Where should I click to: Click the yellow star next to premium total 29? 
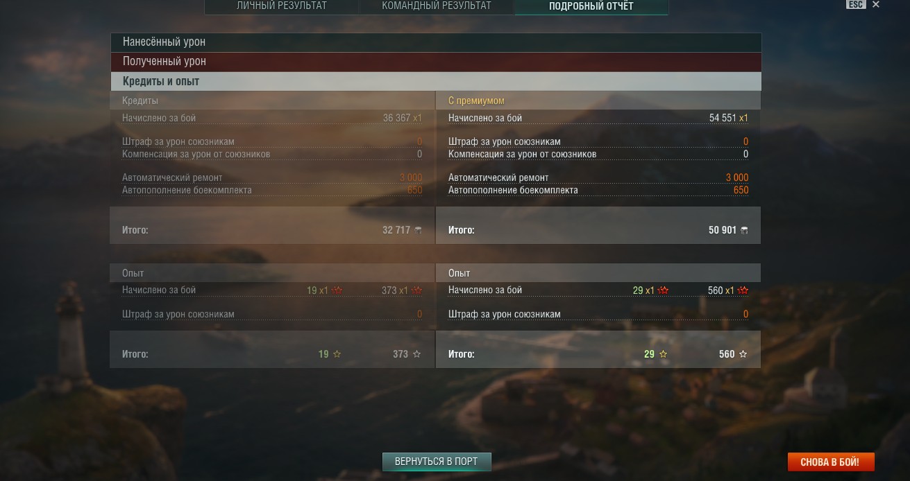[x=663, y=354]
